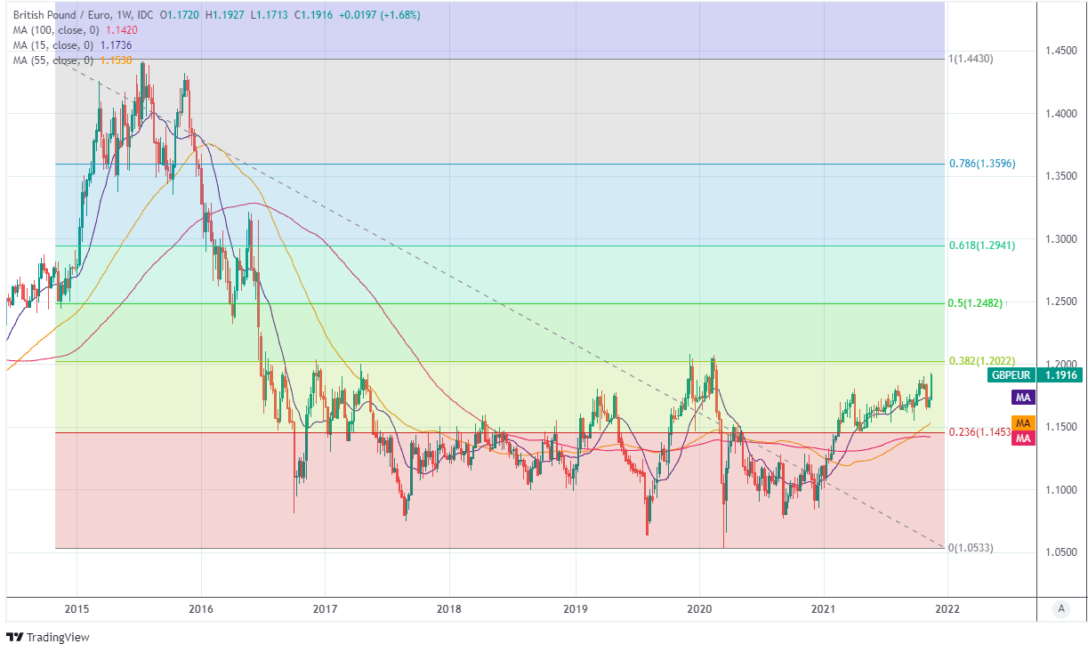
Task: Click the 0(1.0533) Fibonacci bottom level label
Action: click(970, 548)
